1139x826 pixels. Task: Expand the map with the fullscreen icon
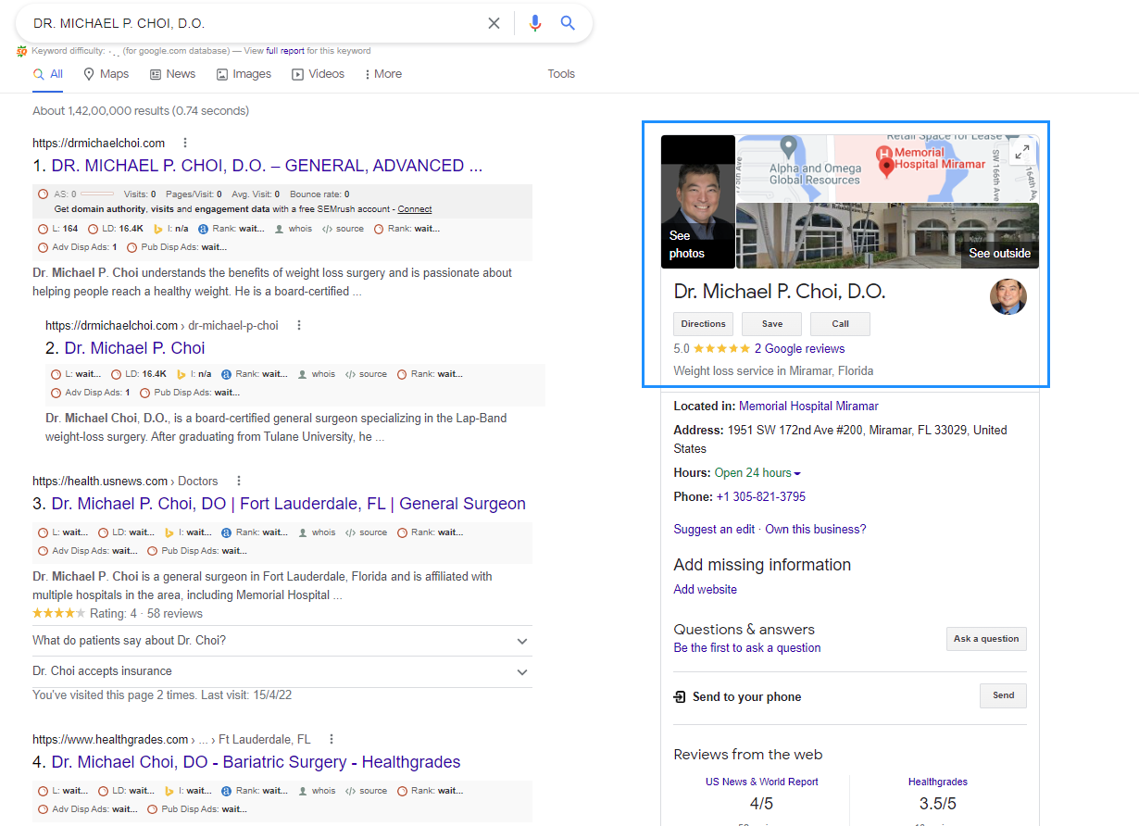tap(1021, 153)
